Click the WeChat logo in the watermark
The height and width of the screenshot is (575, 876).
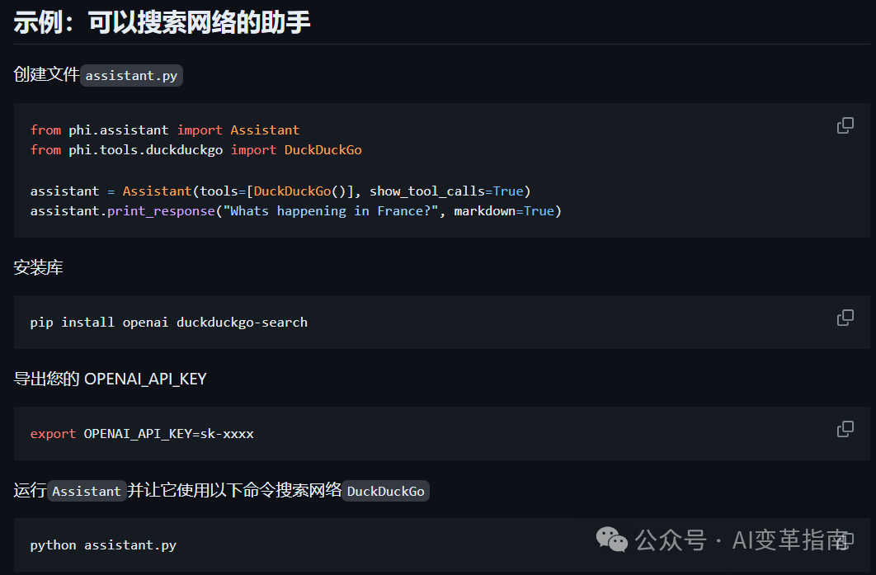click(612, 540)
